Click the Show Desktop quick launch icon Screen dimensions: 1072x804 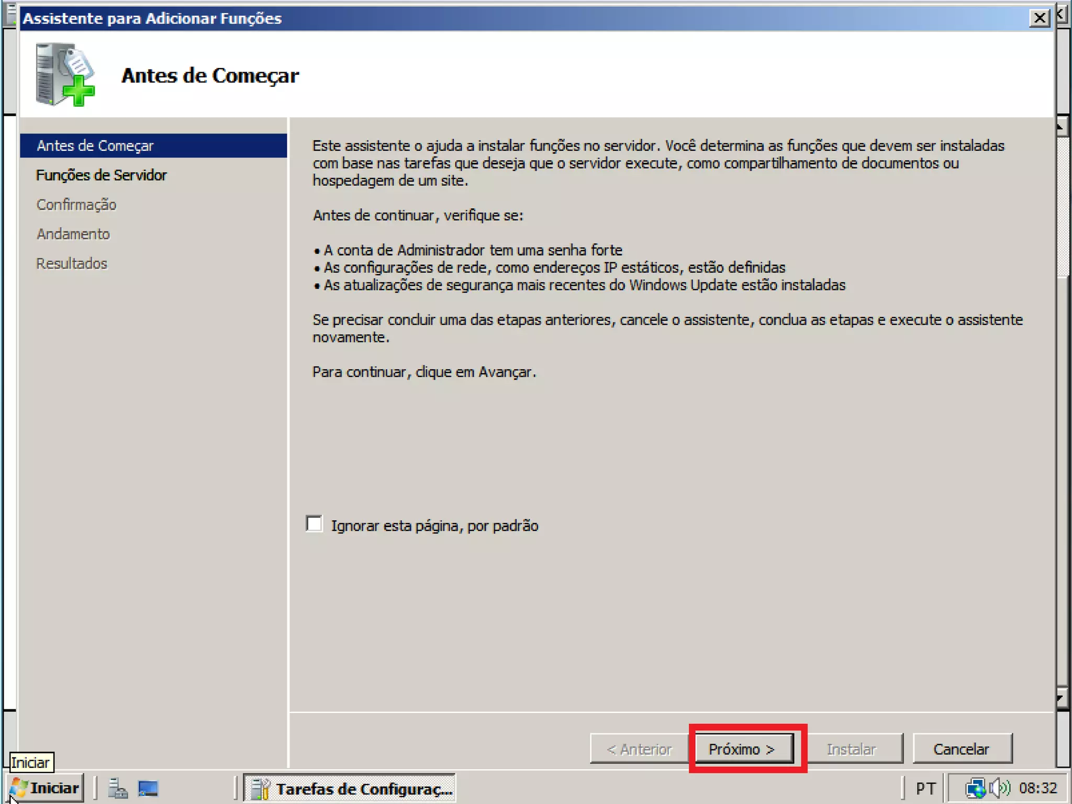pos(148,788)
